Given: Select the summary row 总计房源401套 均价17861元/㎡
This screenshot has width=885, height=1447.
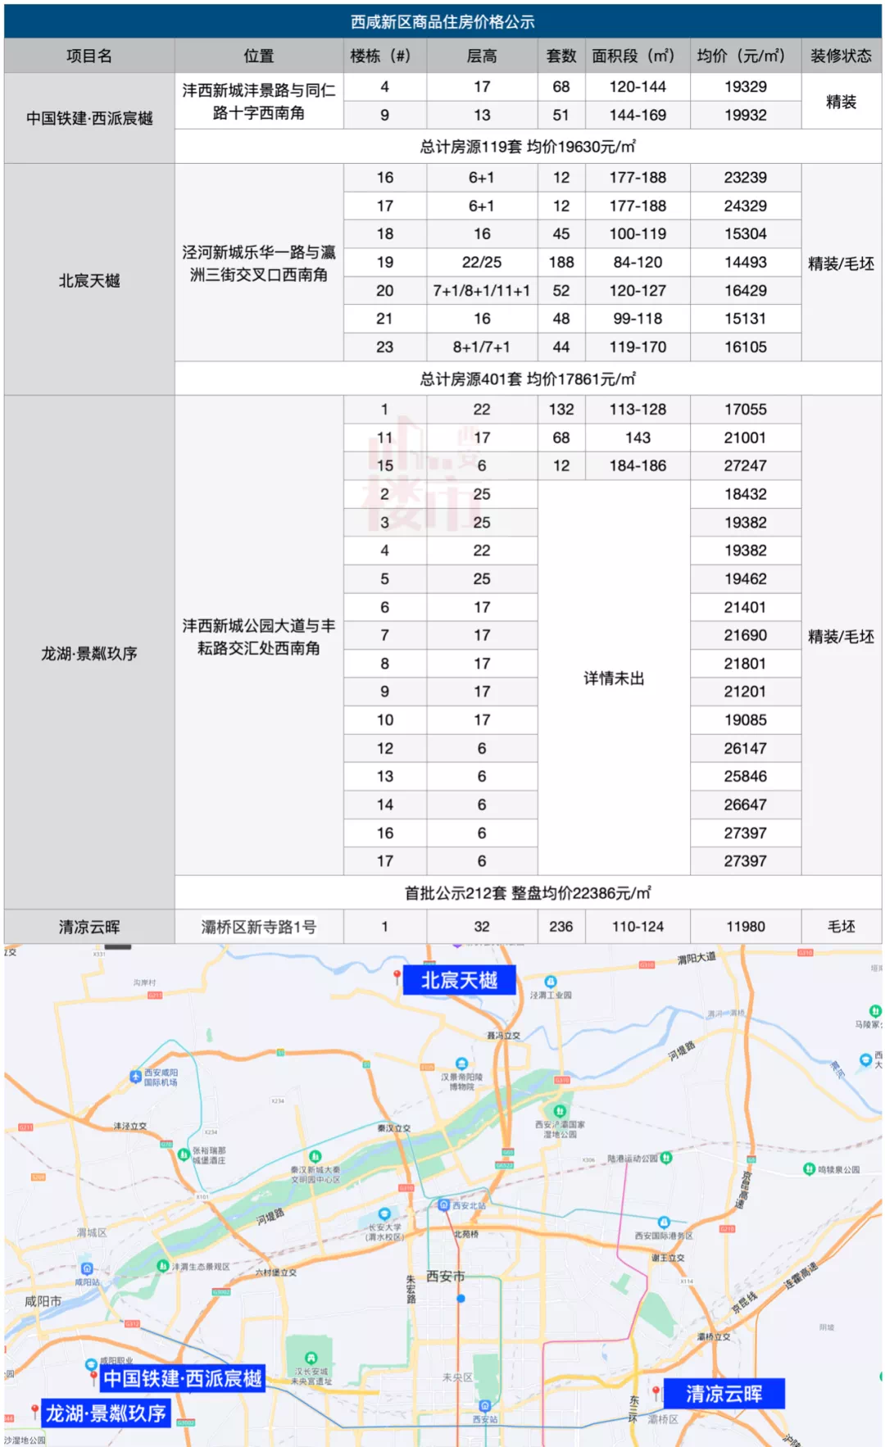Looking at the screenshot, I should [529, 379].
